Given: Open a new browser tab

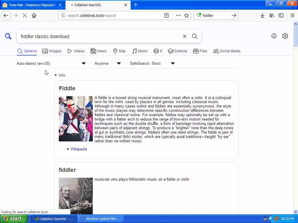Looking at the screenshot, I should [x=135, y=5].
